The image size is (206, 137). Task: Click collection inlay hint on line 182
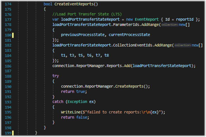click(183, 45)
